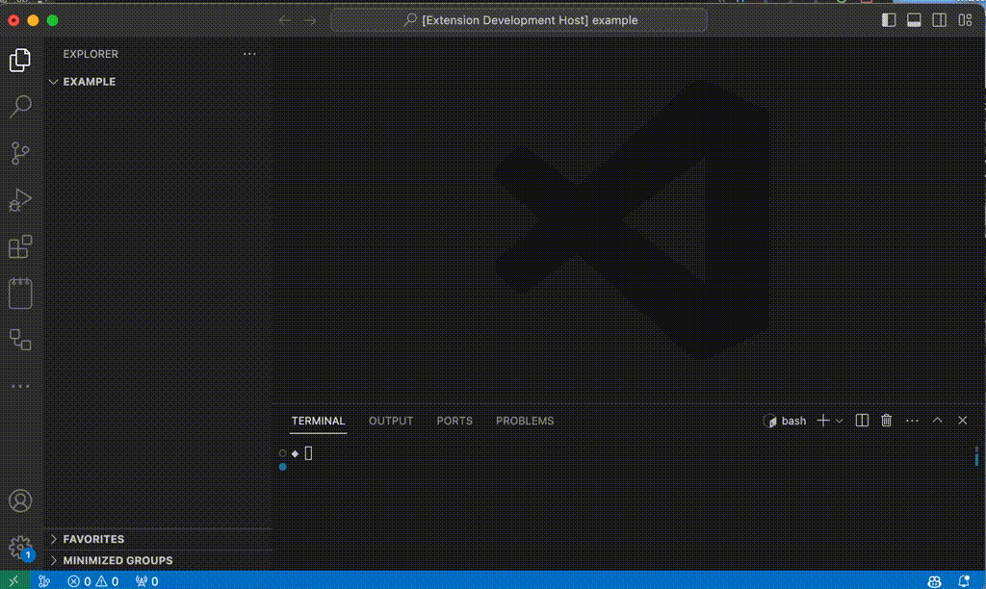Open Copilot status in status bar

point(934,581)
